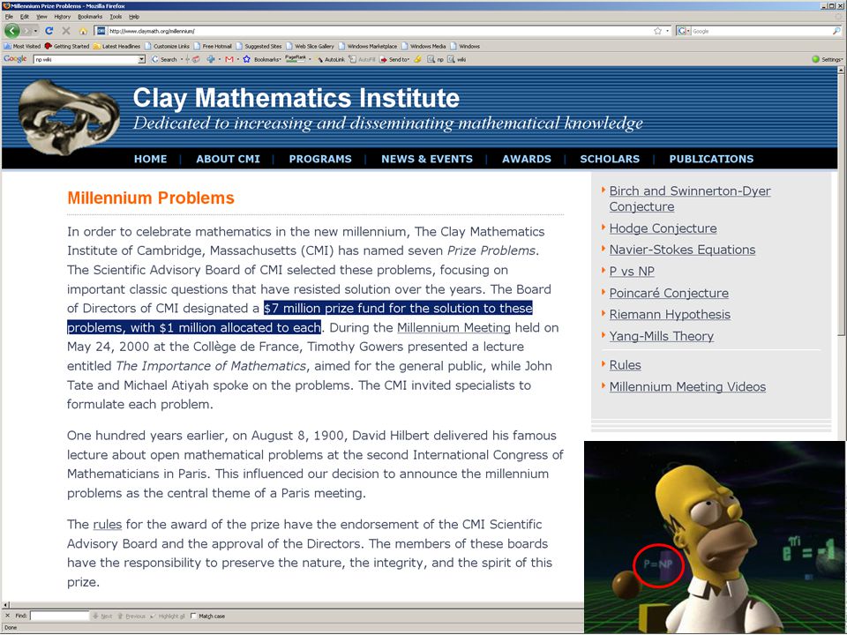This screenshot has height=635, width=847.
Task: Go to HOME in site navigation
Action: pyautogui.click(x=151, y=159)
